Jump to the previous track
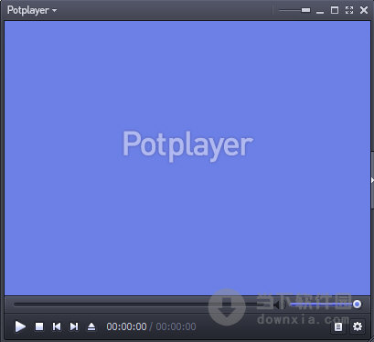The height and width of the screenshot is (342, 374). click(x=57, y=326)
